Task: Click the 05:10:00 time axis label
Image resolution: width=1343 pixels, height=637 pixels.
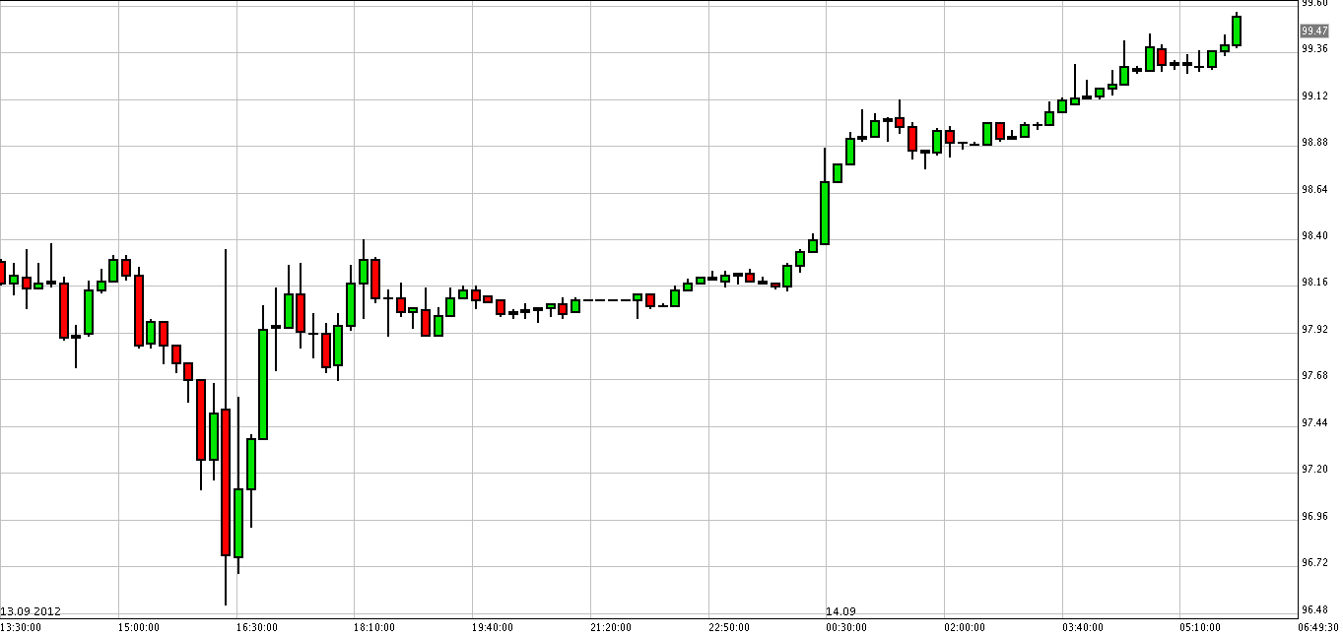Action: click(x=1201, y=627)
